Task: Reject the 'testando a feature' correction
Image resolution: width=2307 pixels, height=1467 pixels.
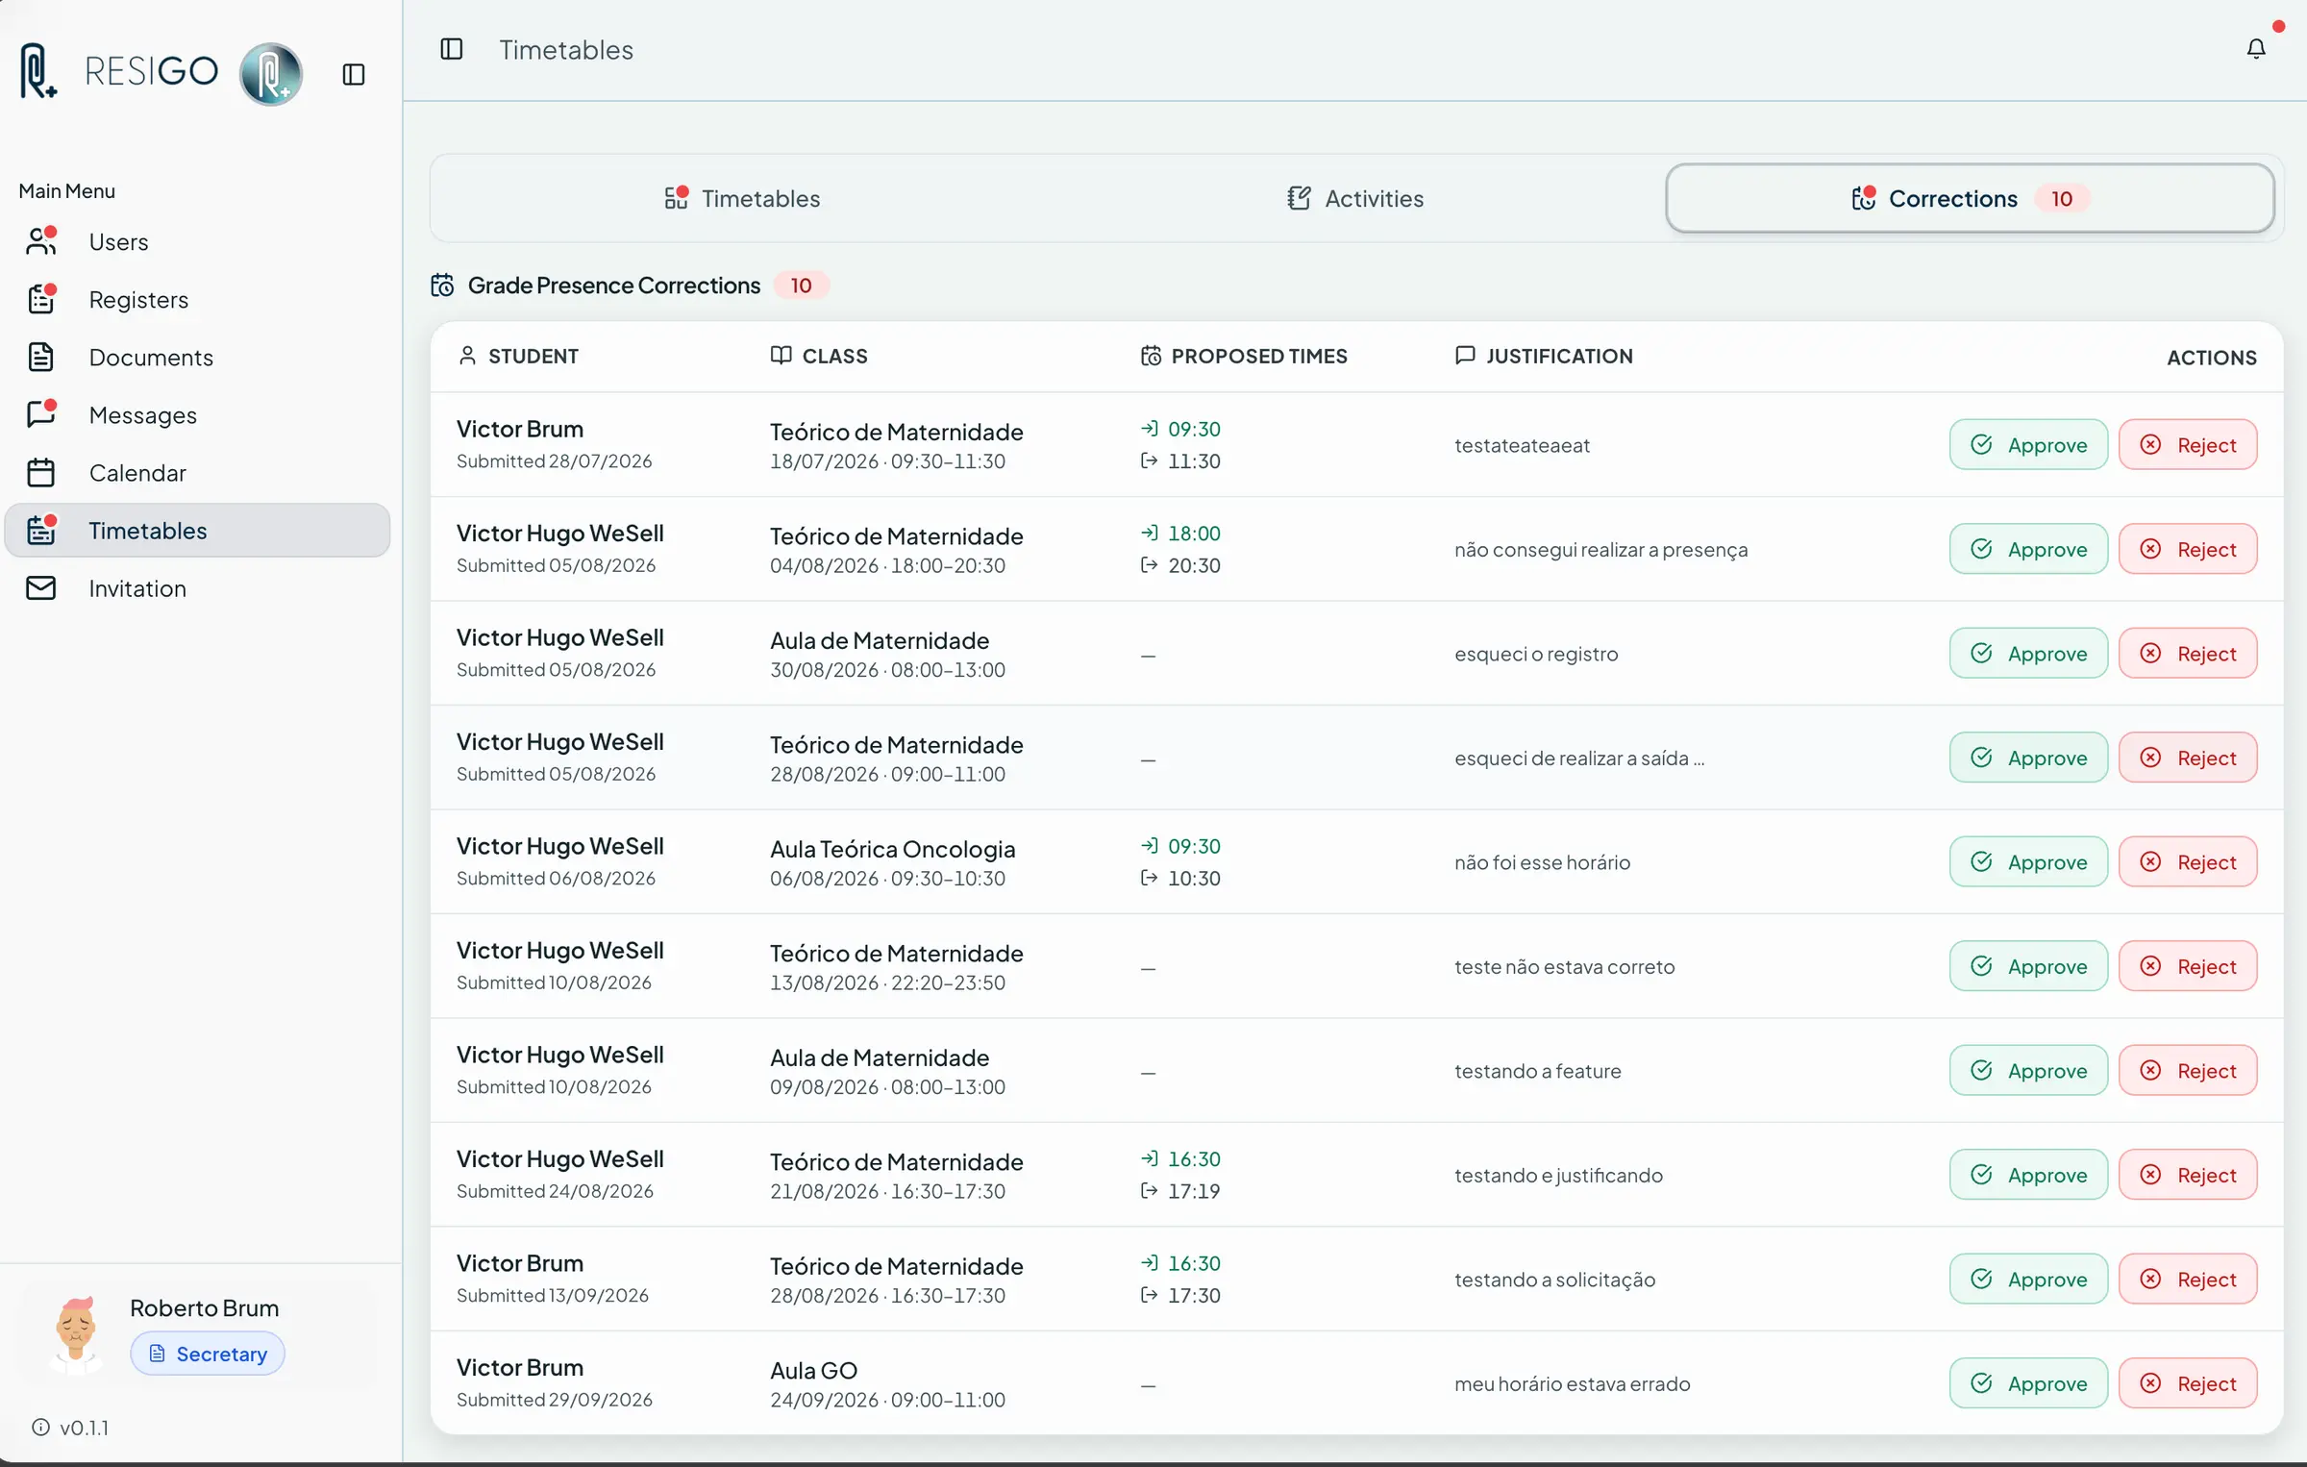Action: point(2188,1071)
